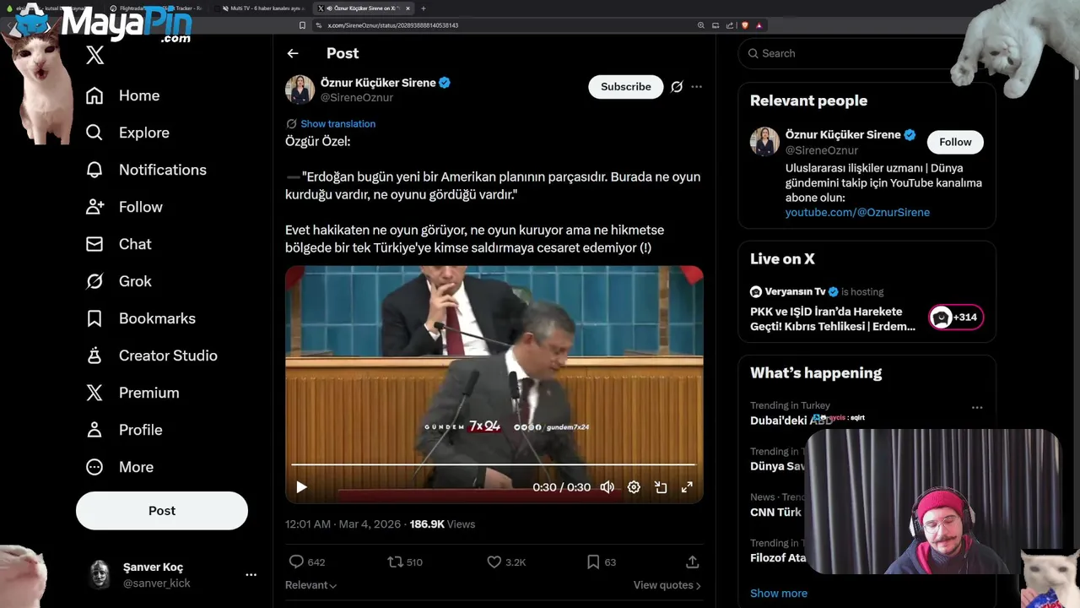Open the Multi TV browser tab
This screenshot has height=608, width=1080.
click(262, 8)
